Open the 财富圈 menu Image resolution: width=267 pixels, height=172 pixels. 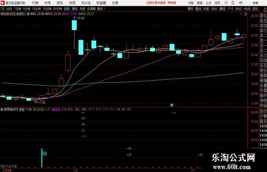[x=101, y=3]
